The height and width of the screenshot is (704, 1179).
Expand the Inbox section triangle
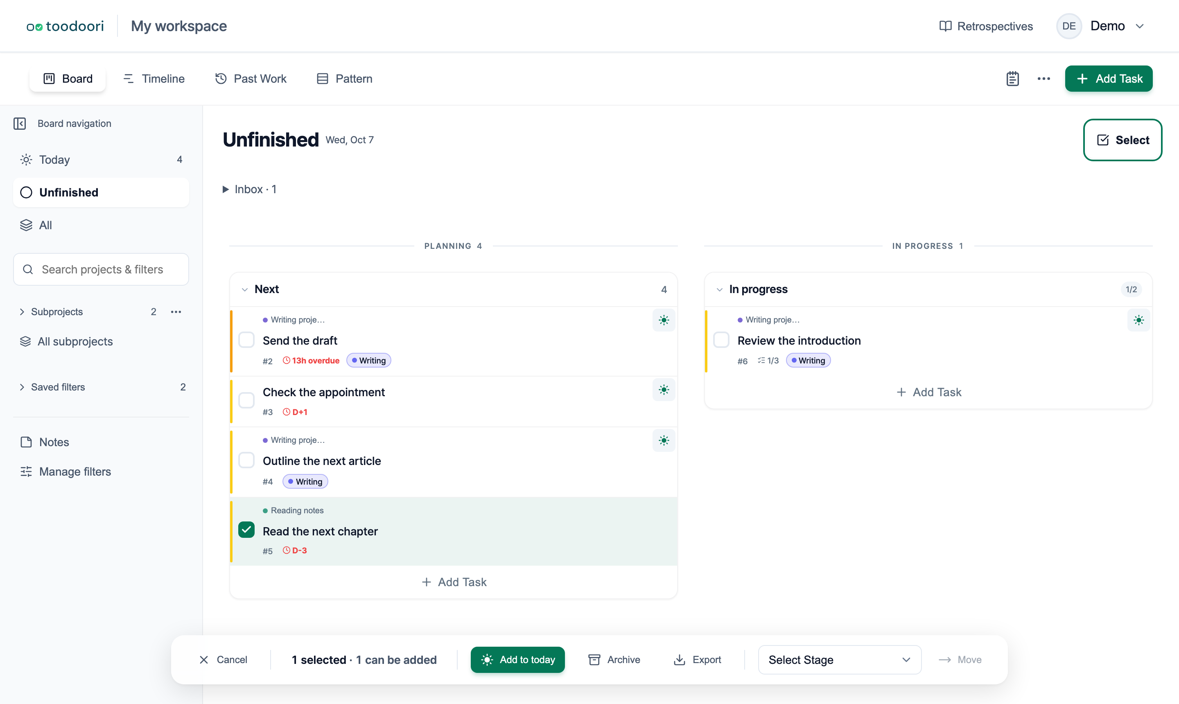[x=226, y=189]
